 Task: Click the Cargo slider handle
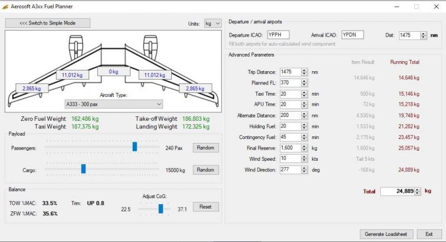click(x=83, y=169)
